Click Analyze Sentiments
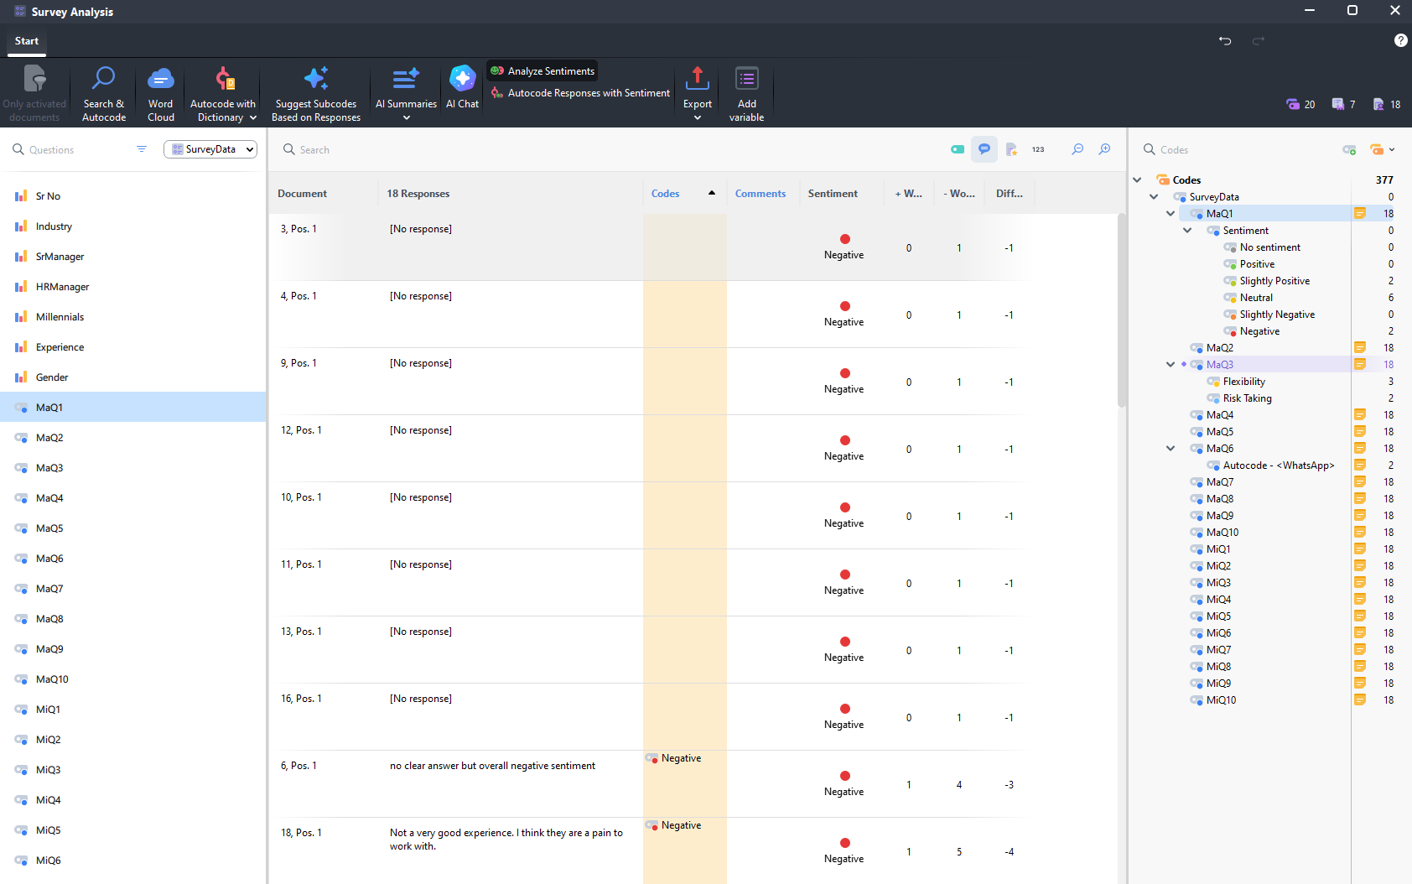 coord(543,71)
